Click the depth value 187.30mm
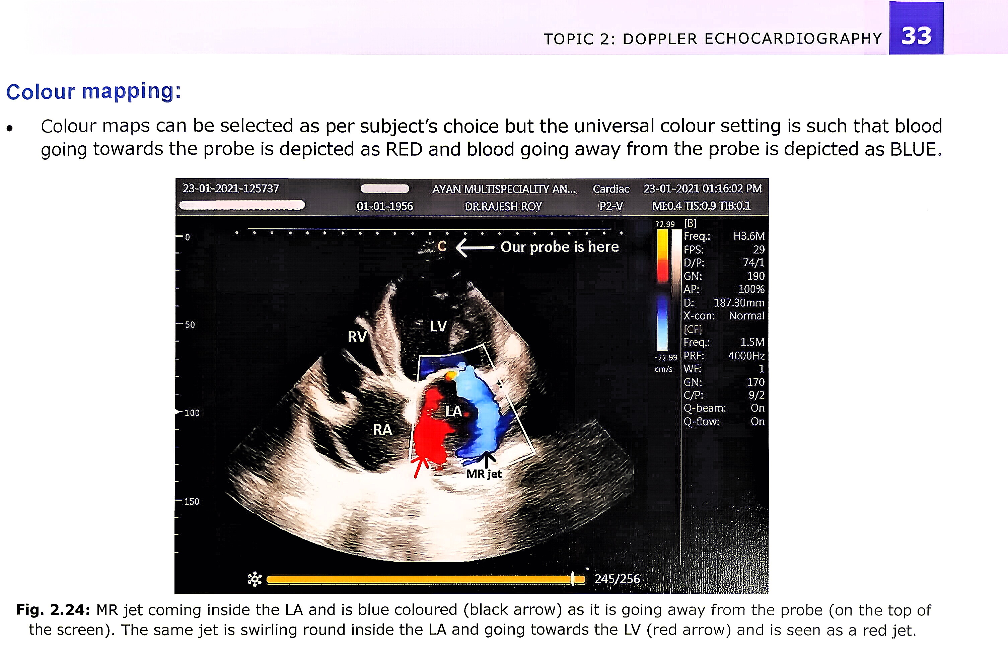Screen dimensions: 1008x657 click(739, 302)
